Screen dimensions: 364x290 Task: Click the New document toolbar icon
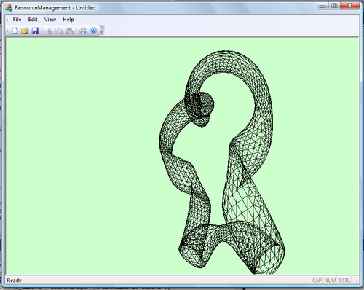click(x=15, y=31)
